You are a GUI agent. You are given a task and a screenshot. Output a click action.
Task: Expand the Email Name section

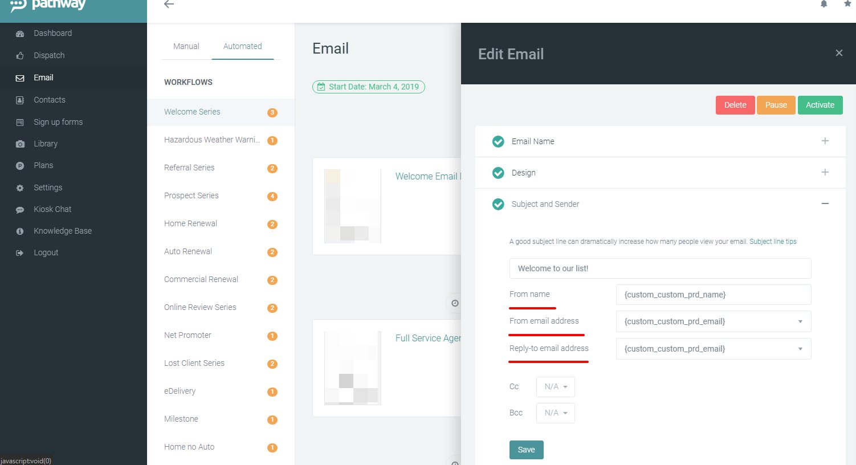pyautogui.click(x=825, y=141)
